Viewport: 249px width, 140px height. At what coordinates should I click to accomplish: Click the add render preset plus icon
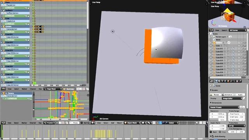241,107
